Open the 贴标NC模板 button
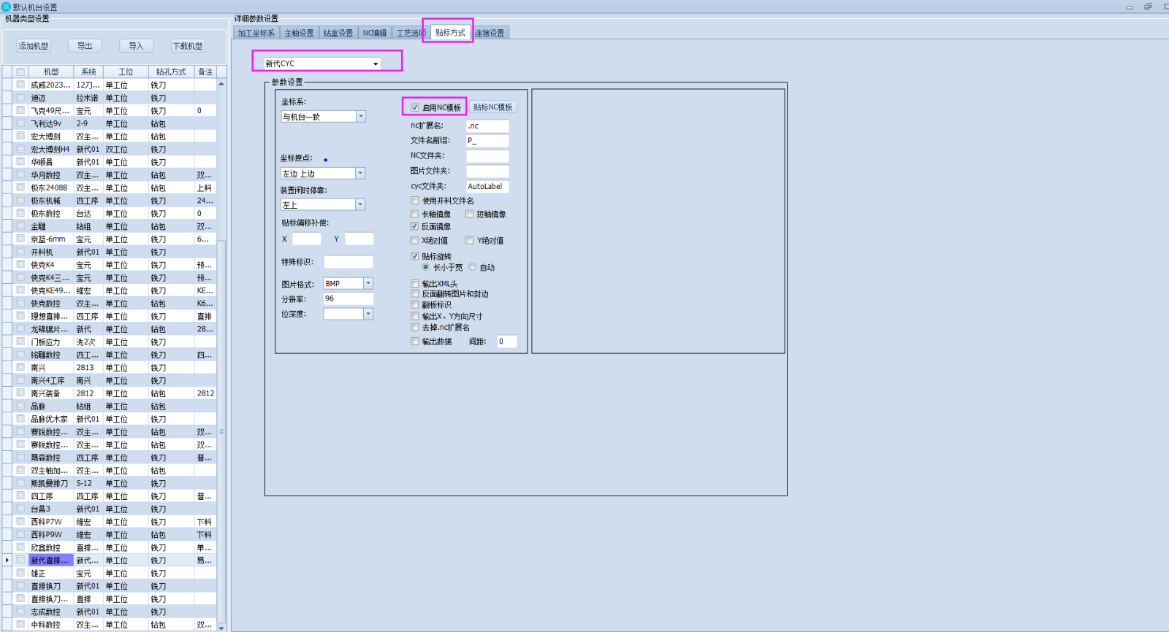Viewport: 1169px width, 632px height. (493, 107)
